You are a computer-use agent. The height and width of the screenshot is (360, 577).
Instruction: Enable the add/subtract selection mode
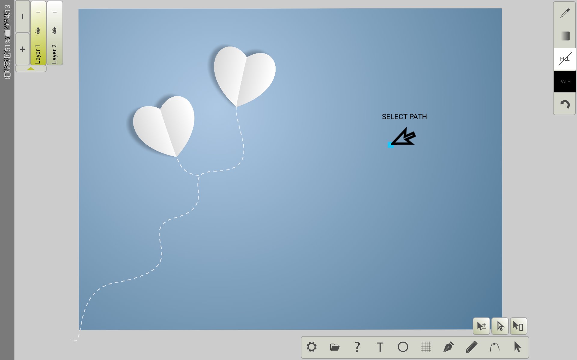(481, 326)
